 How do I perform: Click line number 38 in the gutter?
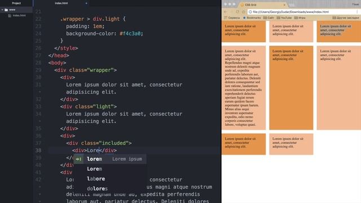click(x=38, y=151)
